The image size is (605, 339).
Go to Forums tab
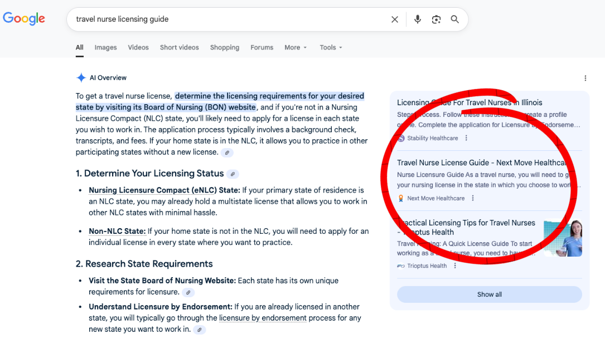262,47
